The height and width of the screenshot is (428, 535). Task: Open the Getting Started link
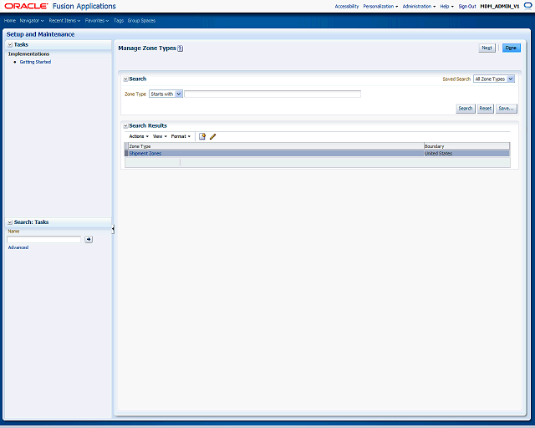point(35,62)
